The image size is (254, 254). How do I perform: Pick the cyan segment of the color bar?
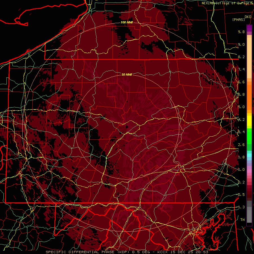(x=249, y=155)
